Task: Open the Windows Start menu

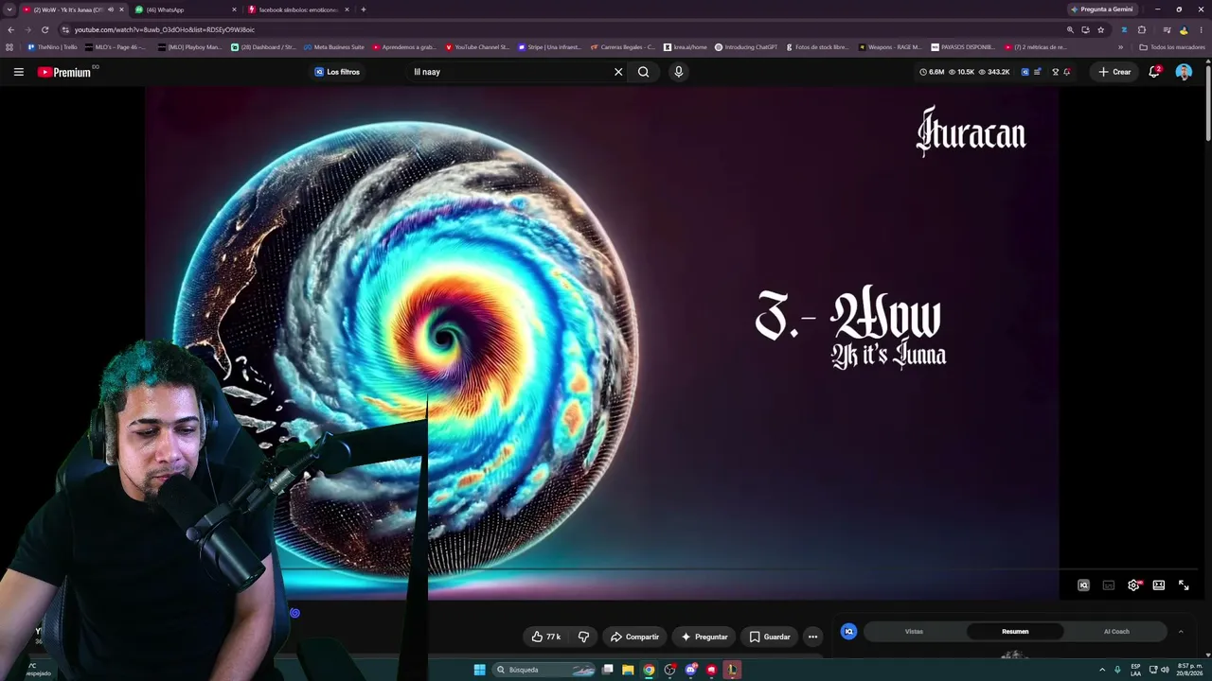Action: 480,670
